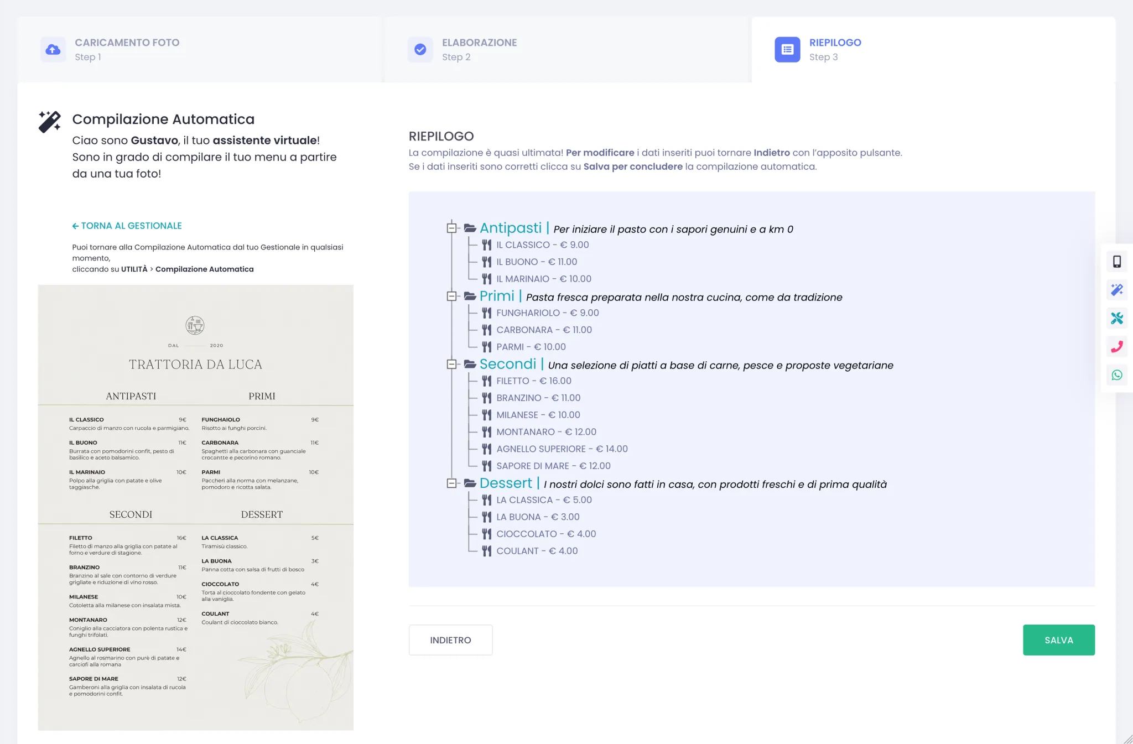Click the INDIETRO button
Screen dimensions: 1133x744
450,640
